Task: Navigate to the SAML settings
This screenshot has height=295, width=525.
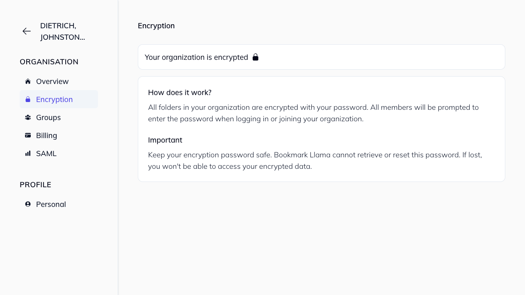Action: (46, 153)
